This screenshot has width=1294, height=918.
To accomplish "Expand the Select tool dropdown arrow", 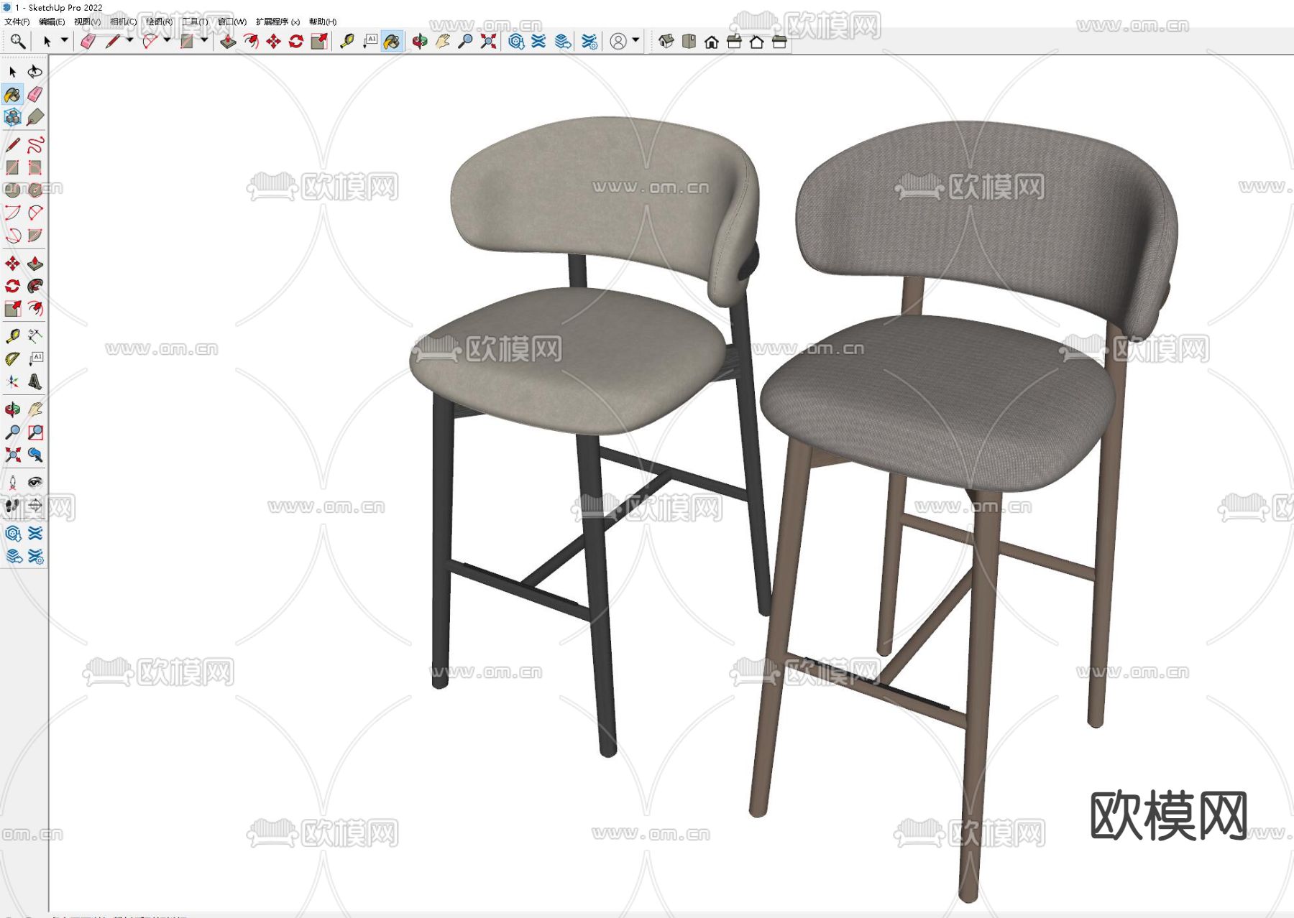I will tap(64, 41).
